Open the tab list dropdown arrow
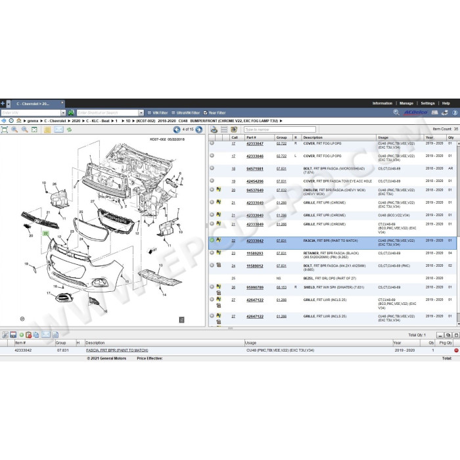This screenshot has height=460, width=460. coord(9,104)
